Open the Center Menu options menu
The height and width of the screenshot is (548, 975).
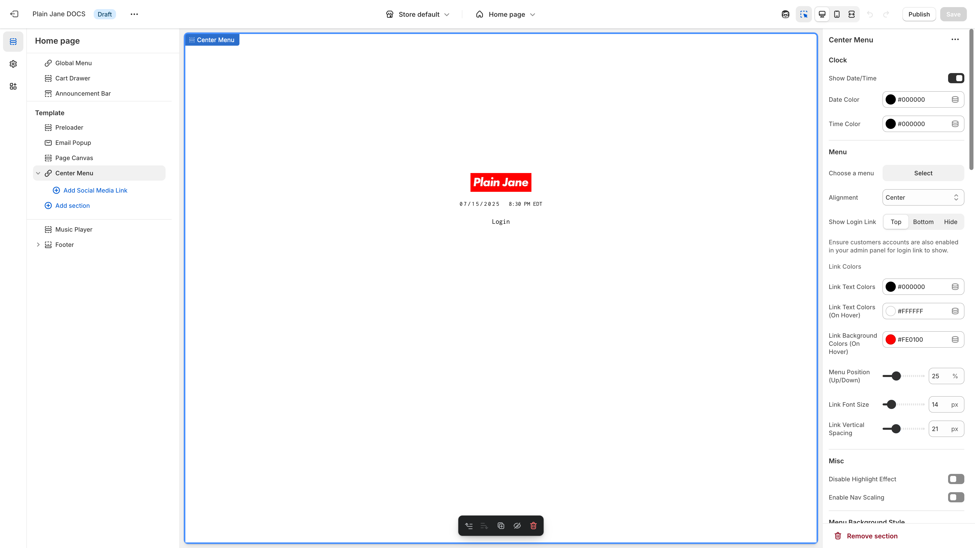click(955, 39)
